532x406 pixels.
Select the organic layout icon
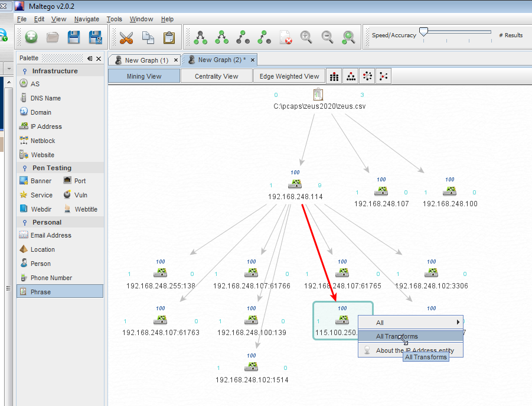pos(383,76)
